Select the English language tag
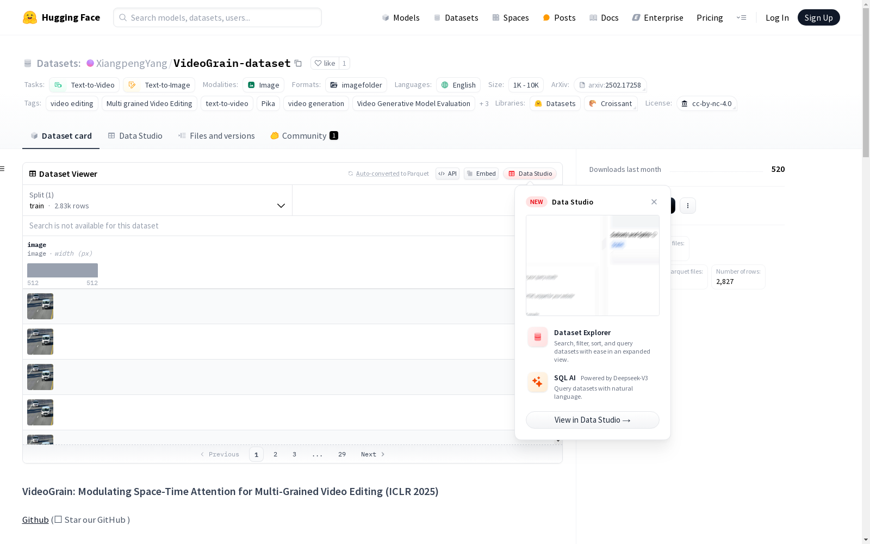870x544 pixels. pyautogui.click(x=458, y=85)
